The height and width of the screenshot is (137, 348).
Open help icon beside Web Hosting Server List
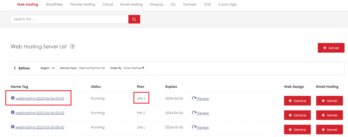pos(72,47)
